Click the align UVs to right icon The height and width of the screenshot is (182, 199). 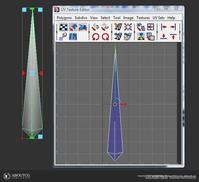coord(173,27)
